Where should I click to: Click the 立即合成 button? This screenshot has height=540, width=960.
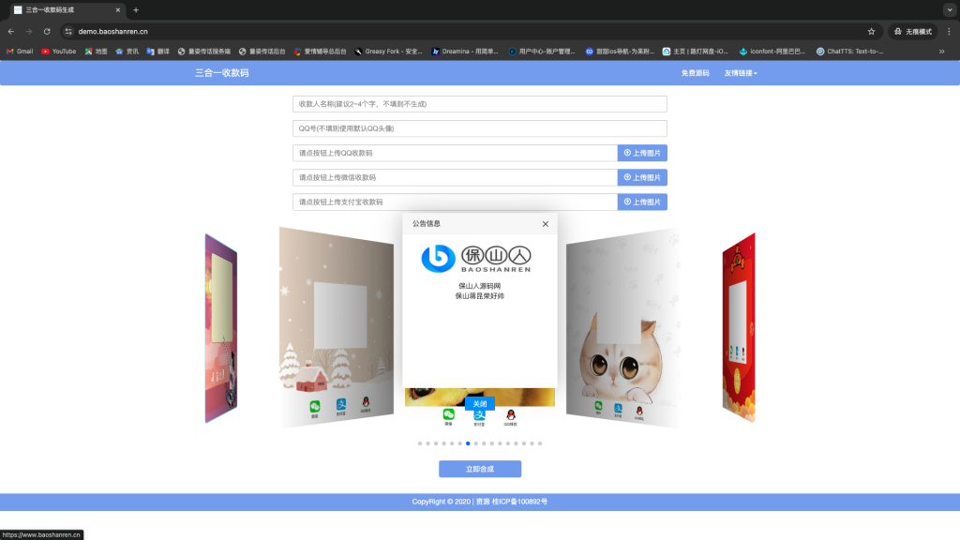click(x=479, y=469)
